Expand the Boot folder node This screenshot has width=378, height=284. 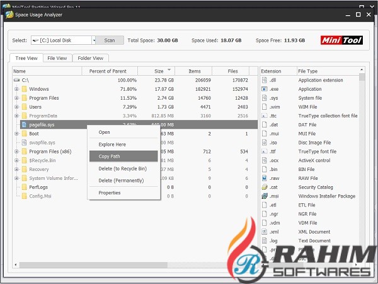click(16, 134)
